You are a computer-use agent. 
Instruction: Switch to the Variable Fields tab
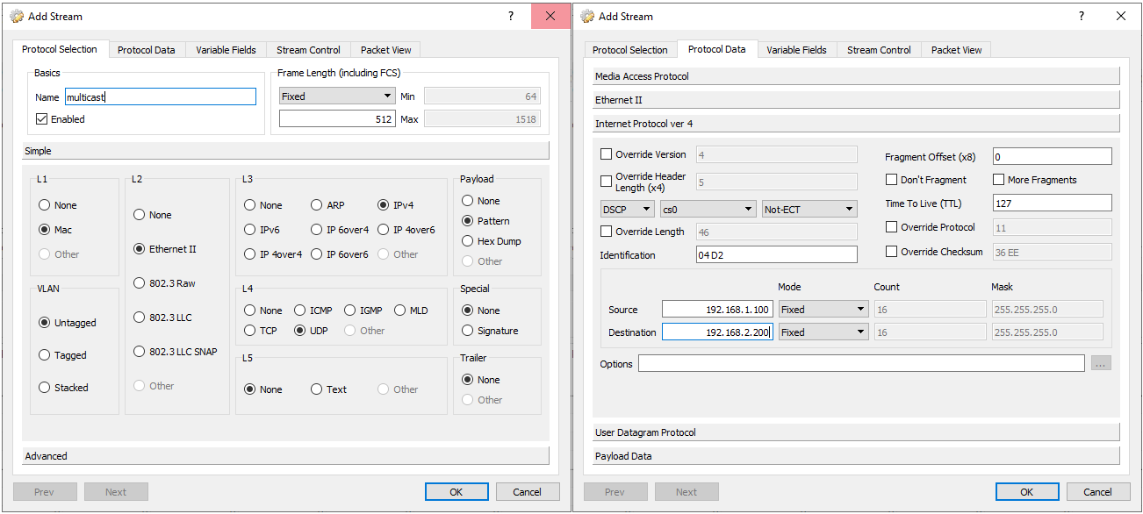pos(226,49)
